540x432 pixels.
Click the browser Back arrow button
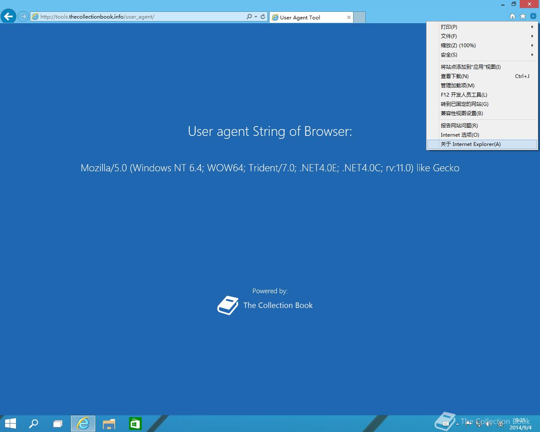[x=8, y=16]
